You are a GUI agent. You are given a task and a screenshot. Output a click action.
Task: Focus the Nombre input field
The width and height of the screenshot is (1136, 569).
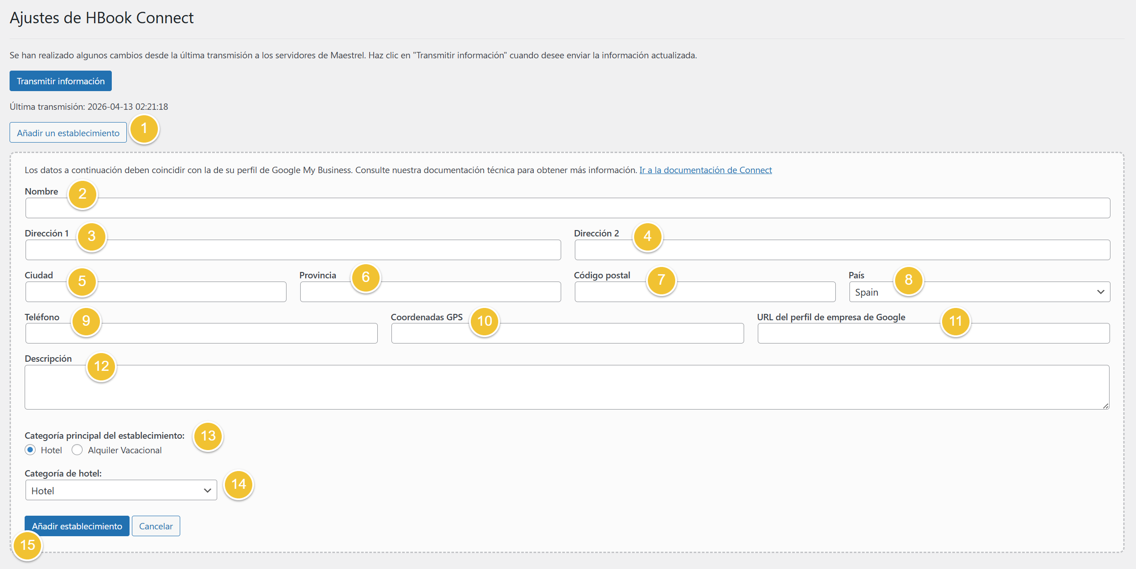pos(568,208)
